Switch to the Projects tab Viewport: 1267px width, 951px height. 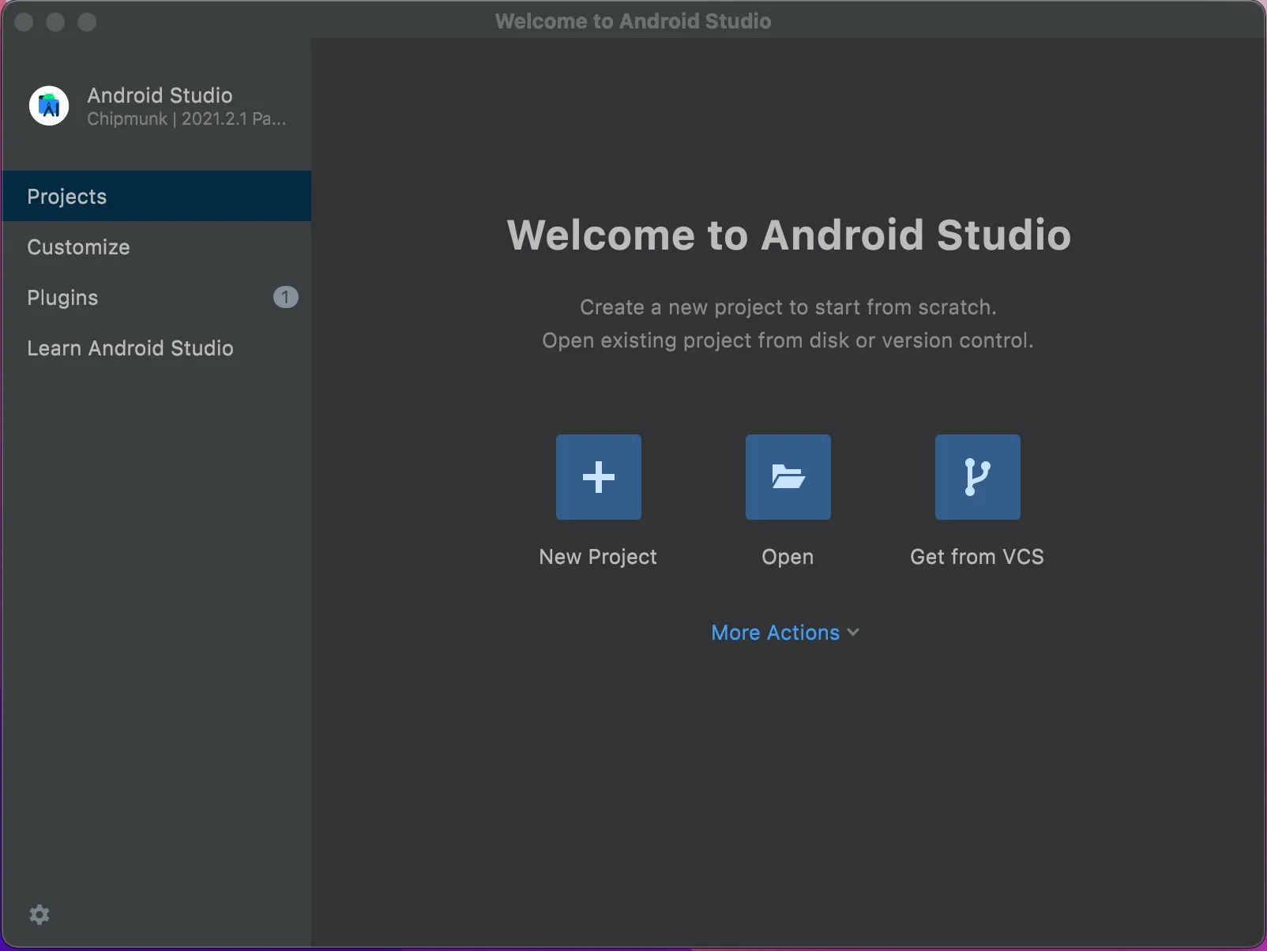point(67,197)
